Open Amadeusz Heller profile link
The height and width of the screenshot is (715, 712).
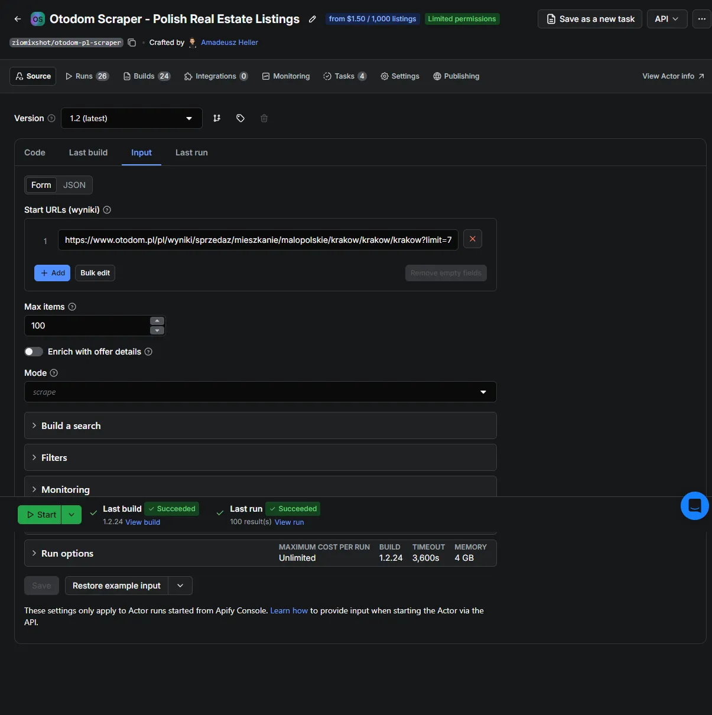(x=229, y=43)
